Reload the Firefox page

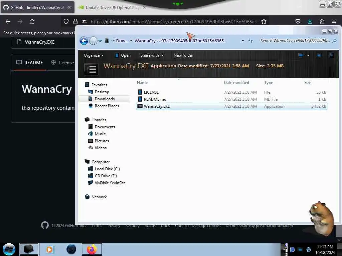(32, 21)
